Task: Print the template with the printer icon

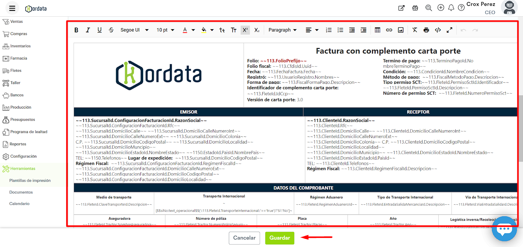Action: point(426,30)
